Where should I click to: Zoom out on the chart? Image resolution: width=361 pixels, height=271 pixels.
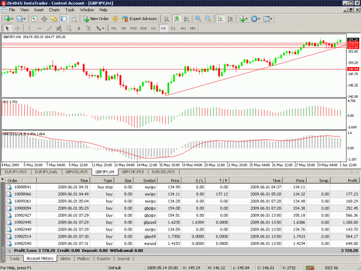tap(208, 19)
